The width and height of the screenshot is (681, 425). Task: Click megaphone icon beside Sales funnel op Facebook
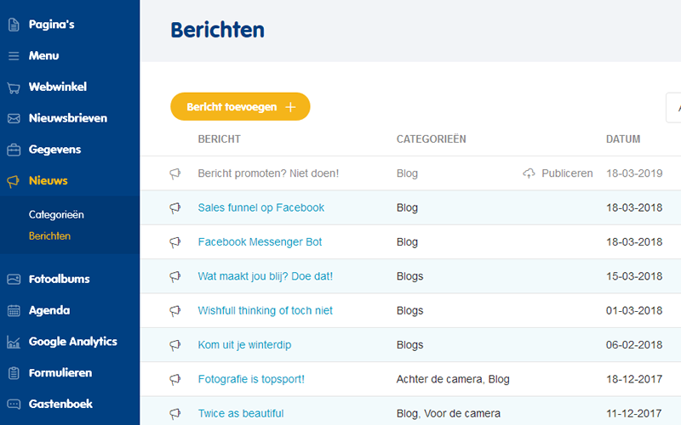point(175,208)
